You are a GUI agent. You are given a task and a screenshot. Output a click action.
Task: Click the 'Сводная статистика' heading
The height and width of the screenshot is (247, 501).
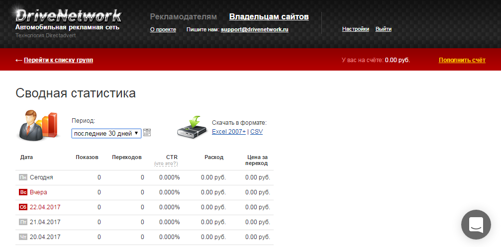click(76, 93)
